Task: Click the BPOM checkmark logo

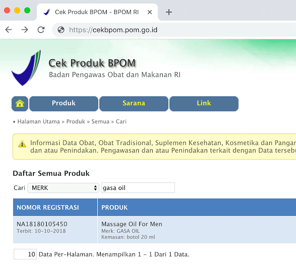Action: click(26, 68)
